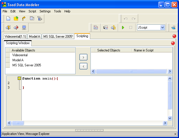Image resolution: width=179 pixels, height=138 pixels.
Task: Select MS SQL Server 2005 in Available Objects
Action: 40,65
